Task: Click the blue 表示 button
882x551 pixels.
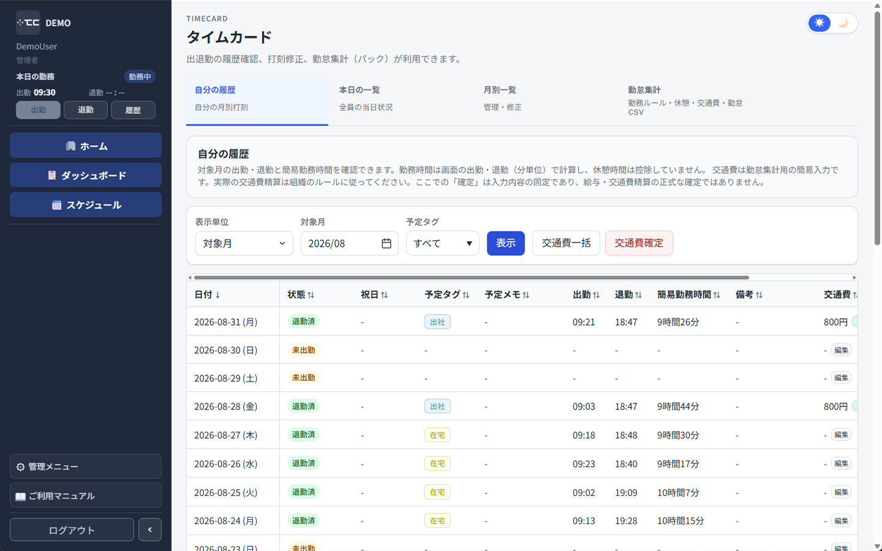Action: click(x=506, y=244)
